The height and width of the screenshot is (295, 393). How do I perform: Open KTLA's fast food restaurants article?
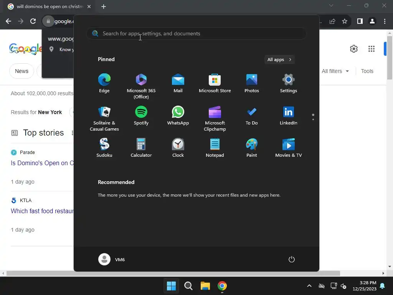[42, 211]
